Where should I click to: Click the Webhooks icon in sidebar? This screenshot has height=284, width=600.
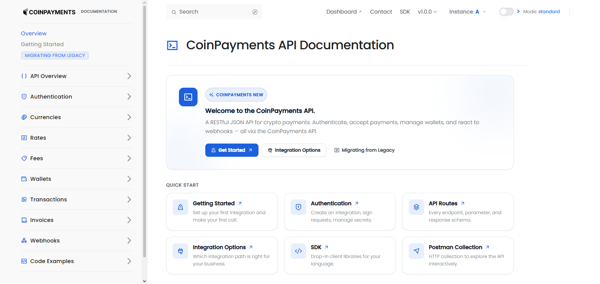pos(24,241)
